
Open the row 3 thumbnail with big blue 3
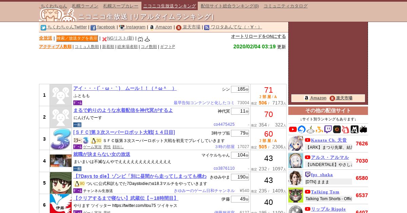(61, 139)
